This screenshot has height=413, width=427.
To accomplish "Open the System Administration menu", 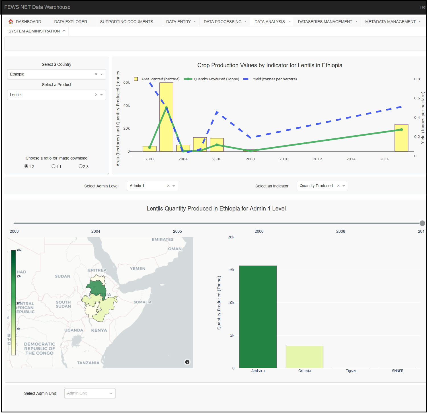I will tap(36, 31).
